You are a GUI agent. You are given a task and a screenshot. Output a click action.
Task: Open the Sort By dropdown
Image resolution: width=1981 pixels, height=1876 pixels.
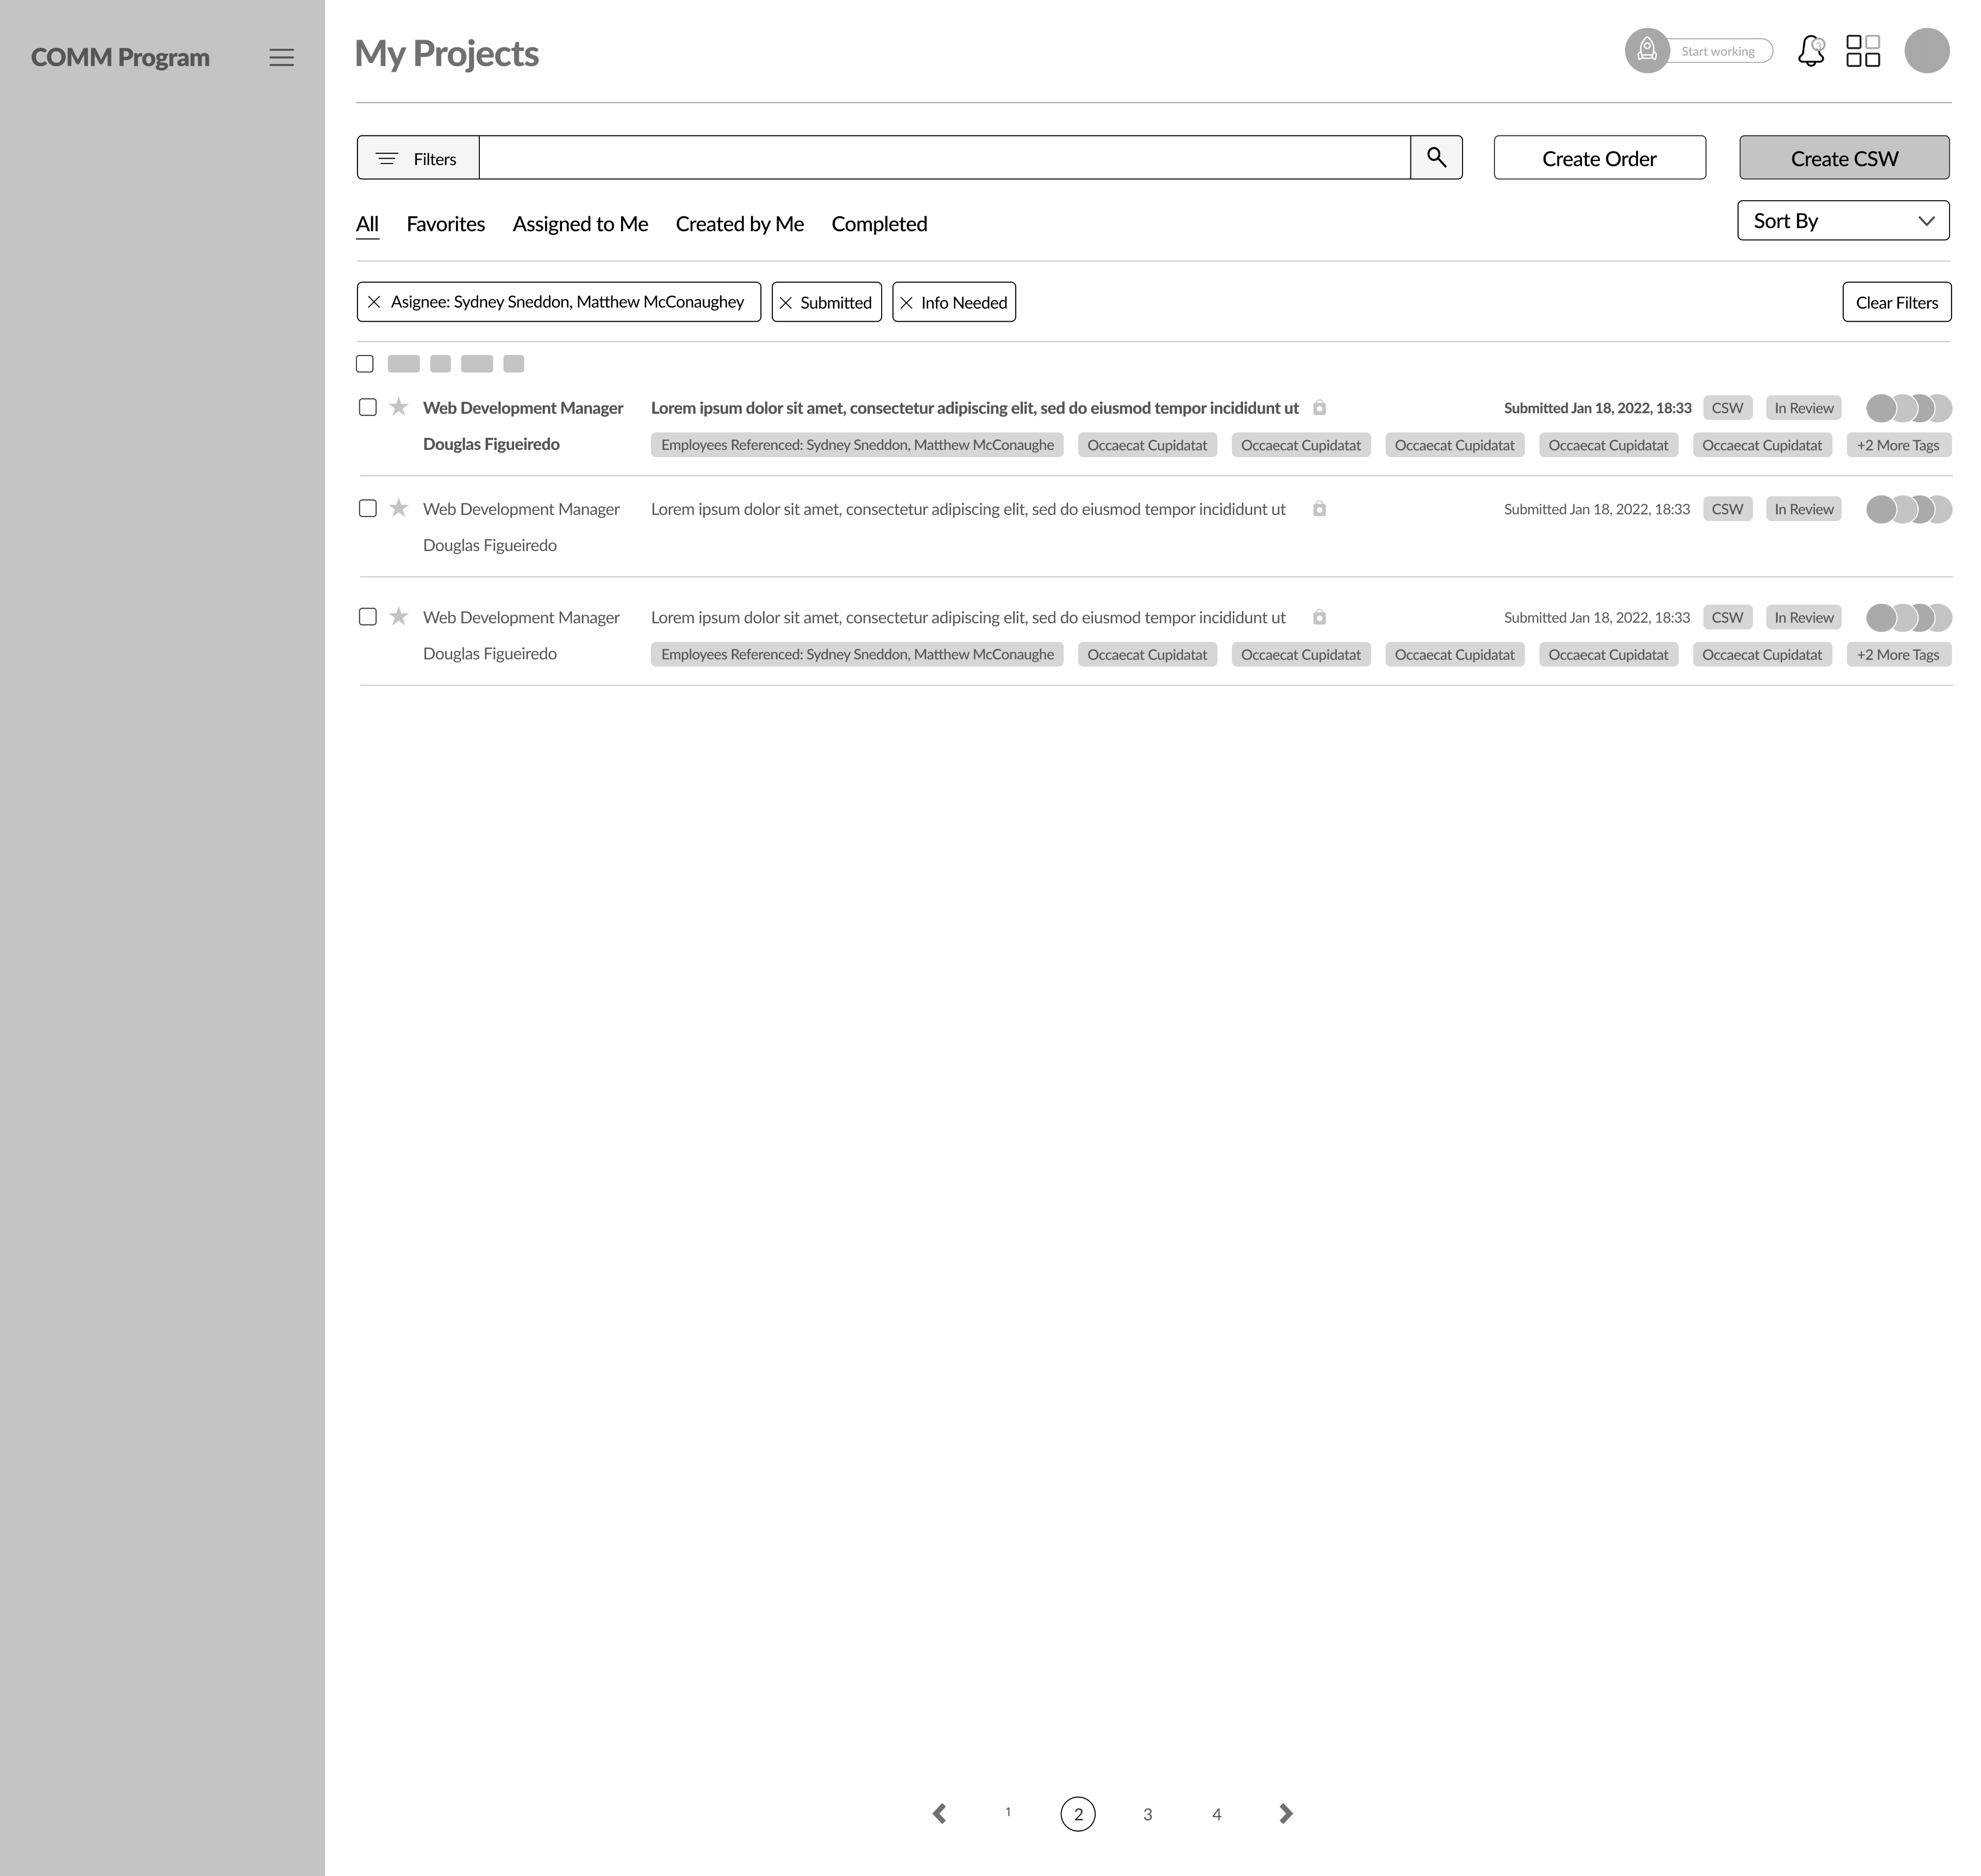[x=1842, y=221]
